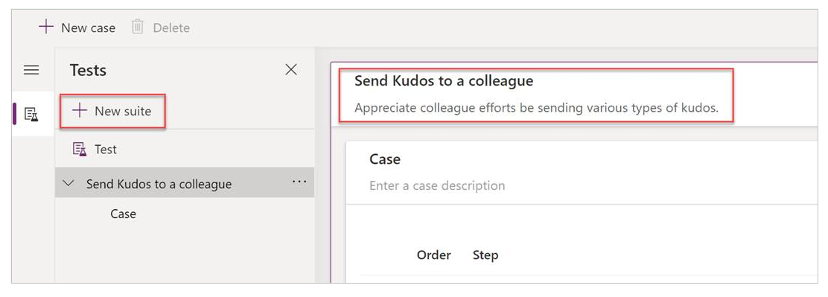Click the Step column header
Viewport: 828px width, 297px height.
485,256
